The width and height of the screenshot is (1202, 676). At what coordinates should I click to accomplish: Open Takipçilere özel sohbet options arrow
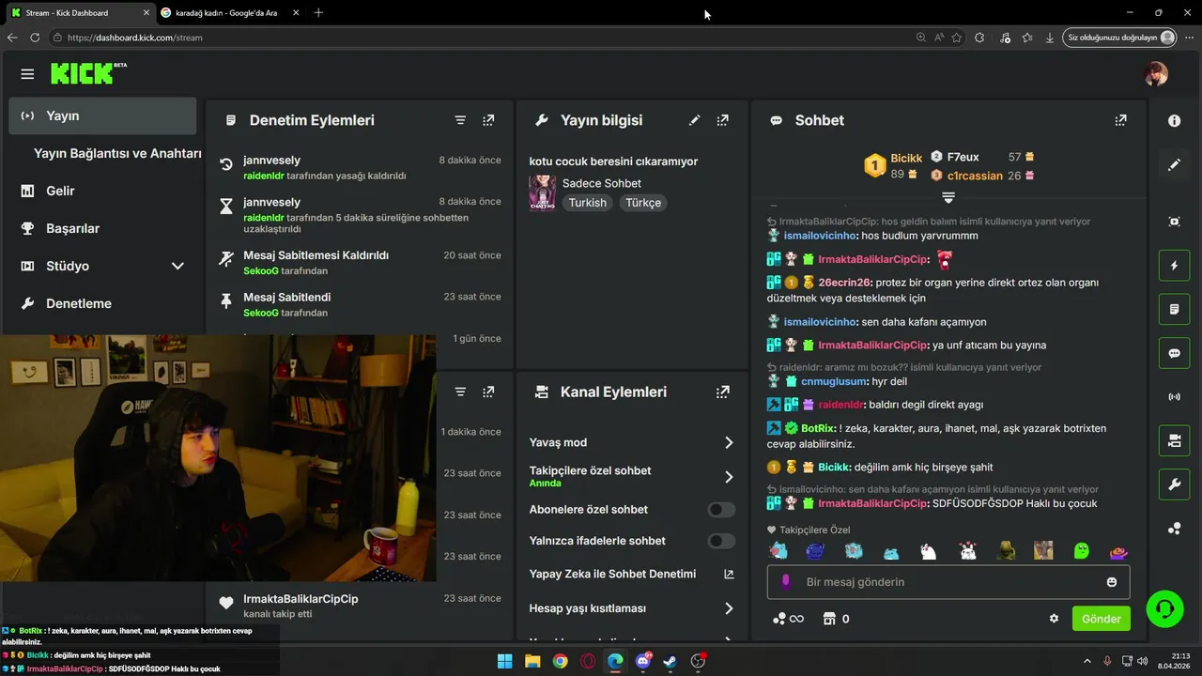pyautogui.click(x=729, y=477)
